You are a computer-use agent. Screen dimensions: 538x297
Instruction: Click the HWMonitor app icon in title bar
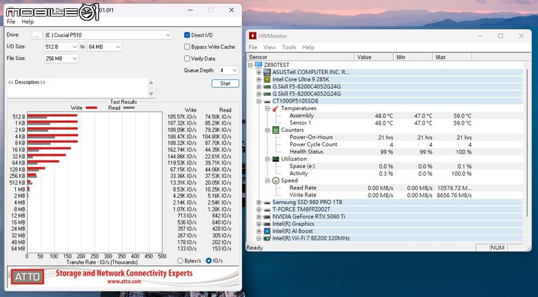pos(252,36)
